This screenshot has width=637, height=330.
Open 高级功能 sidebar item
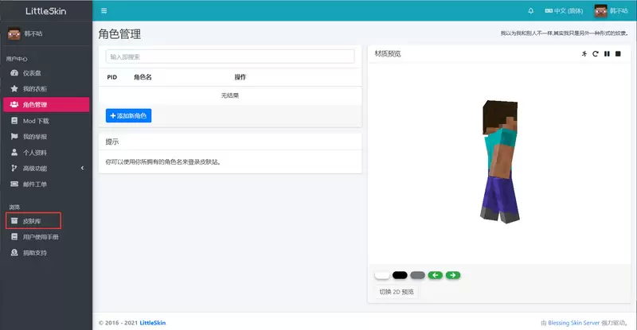click(46, 169)
